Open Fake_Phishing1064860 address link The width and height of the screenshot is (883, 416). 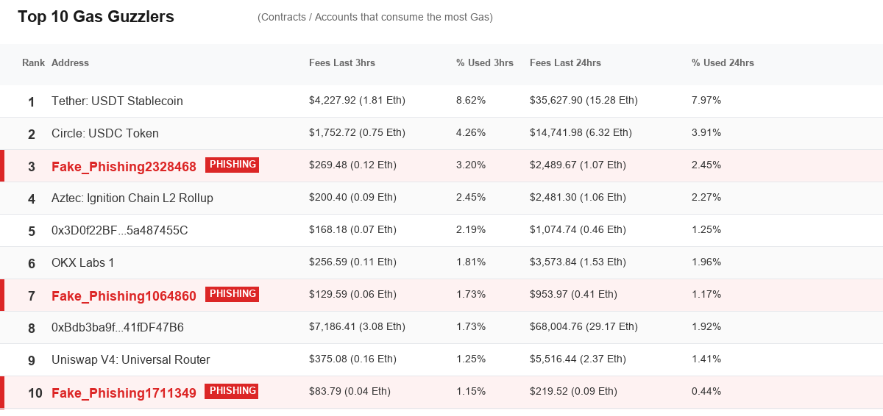point(124,296)
